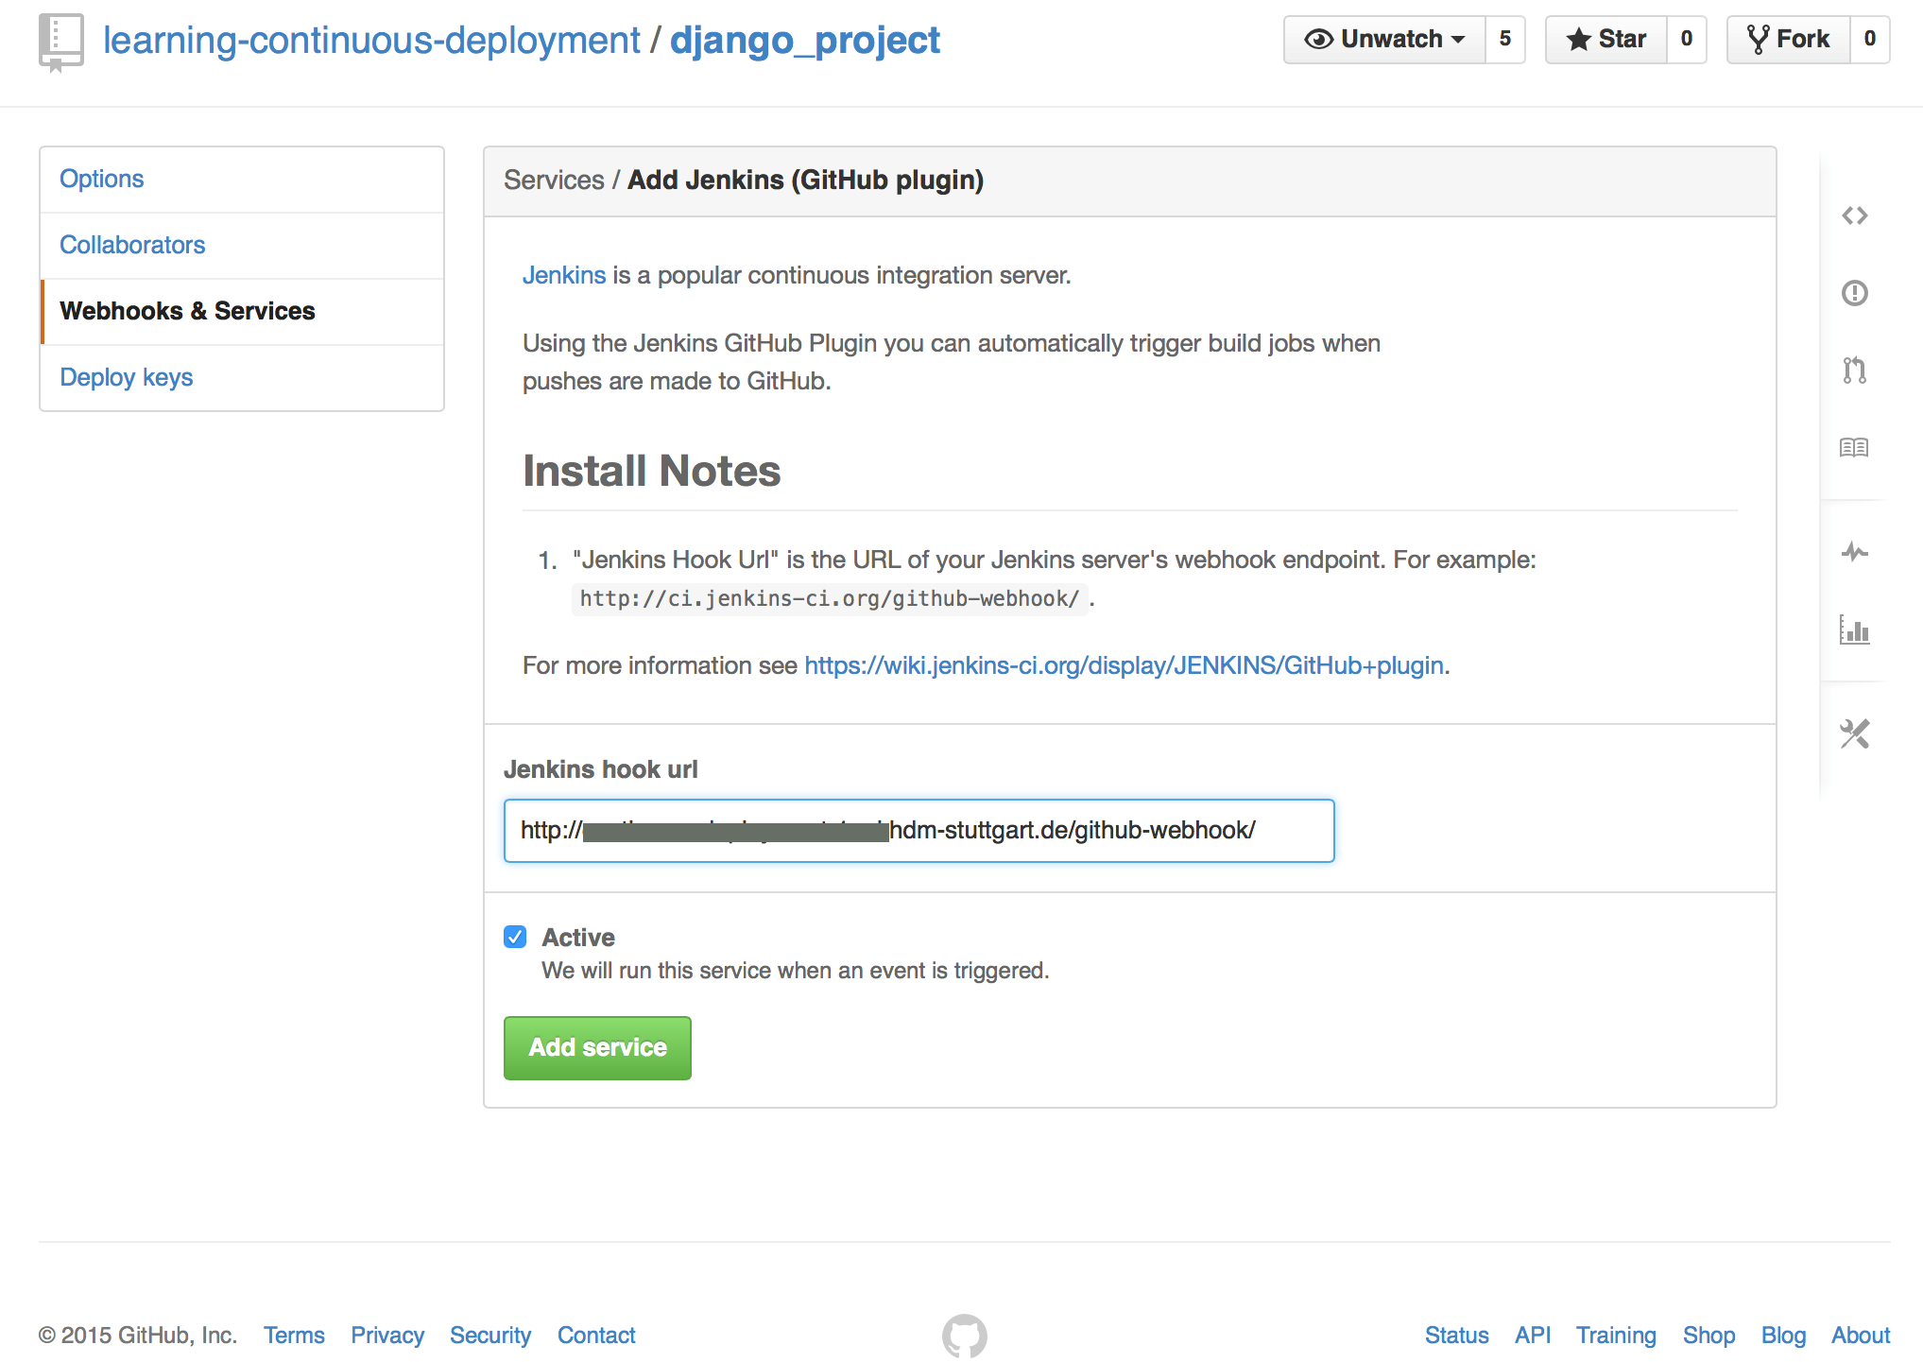This screenshot has width=1923, height=1362.
Task: Open the django_project repository link
Action: click(805, 41)
